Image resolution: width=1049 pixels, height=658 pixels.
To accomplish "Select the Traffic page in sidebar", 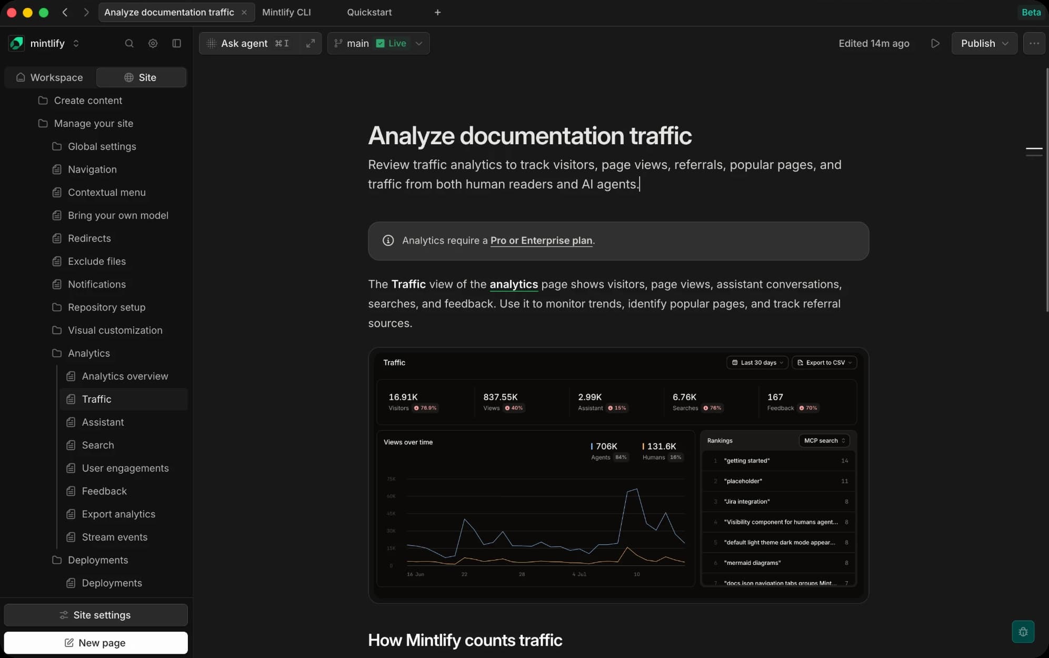I will pyautogui.click(x=124, y=400).
